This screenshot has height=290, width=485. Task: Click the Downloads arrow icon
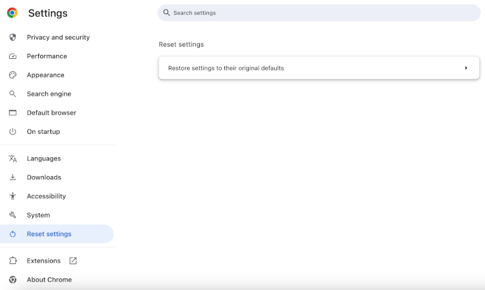[x=13, y=177]
